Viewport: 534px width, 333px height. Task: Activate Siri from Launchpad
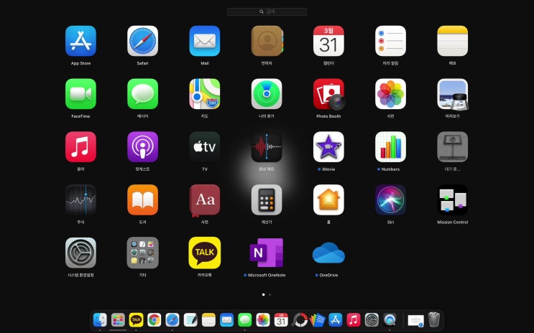click(391, 200)
